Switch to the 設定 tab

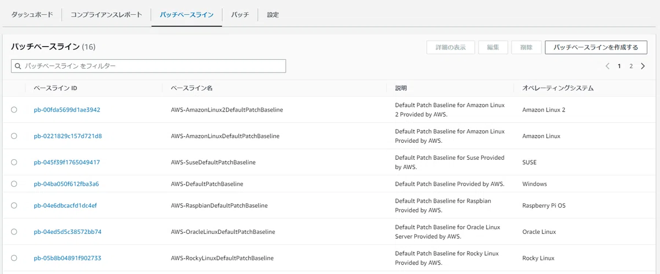click(x=273, y=15)
